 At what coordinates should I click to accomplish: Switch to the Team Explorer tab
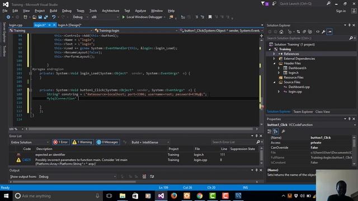tap(303, 112)
